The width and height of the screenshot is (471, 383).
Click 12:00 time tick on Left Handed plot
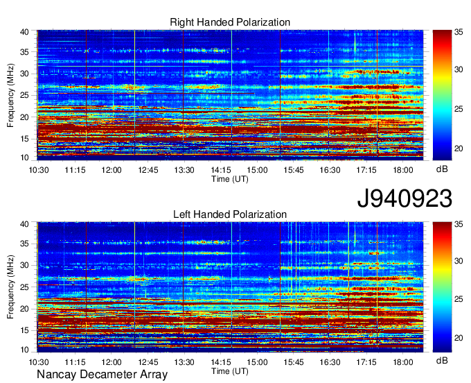point(112,362)
